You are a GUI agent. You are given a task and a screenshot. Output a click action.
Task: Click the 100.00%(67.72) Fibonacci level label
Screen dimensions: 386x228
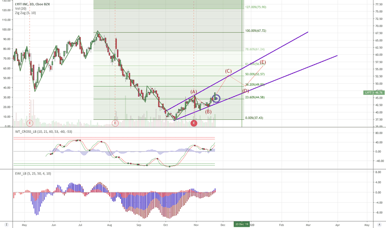point(256,31)
